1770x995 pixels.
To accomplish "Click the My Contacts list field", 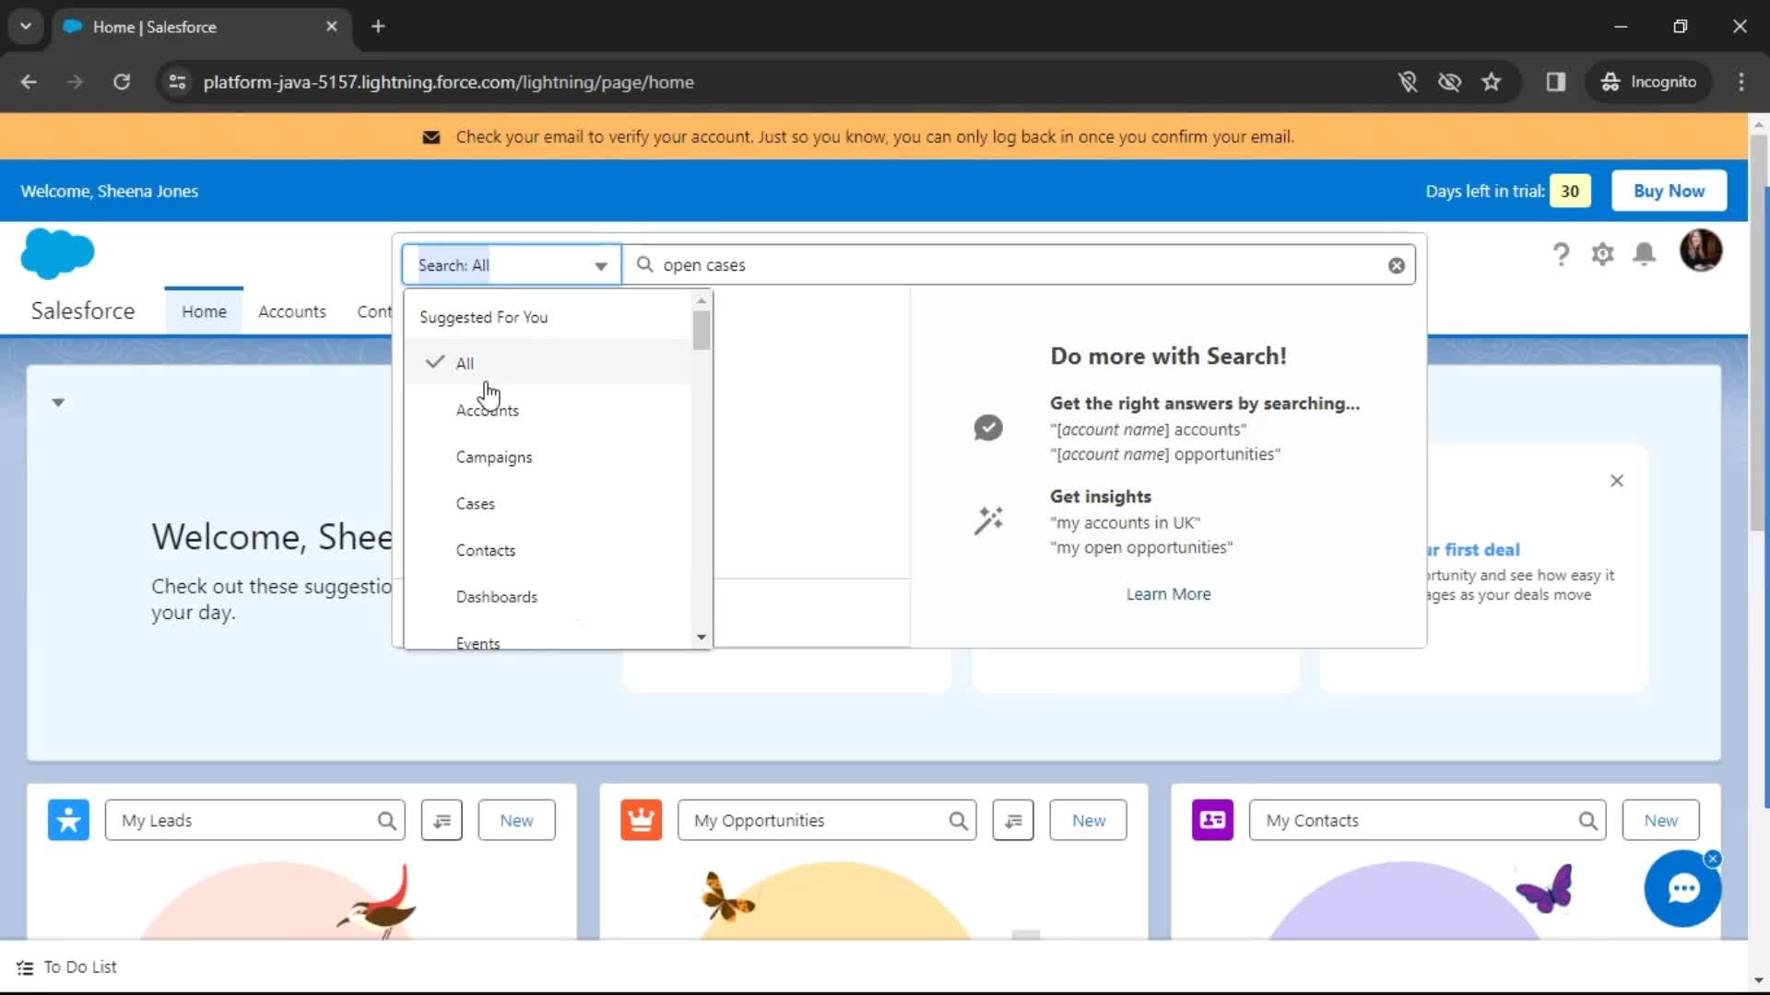I will [1427, 820].
